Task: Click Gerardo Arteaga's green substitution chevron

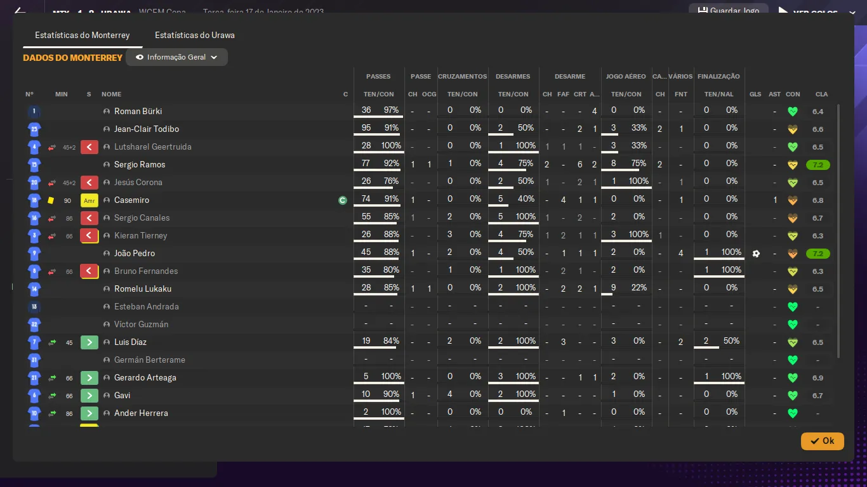Action: pyautogui.click(x=89, y=378)
